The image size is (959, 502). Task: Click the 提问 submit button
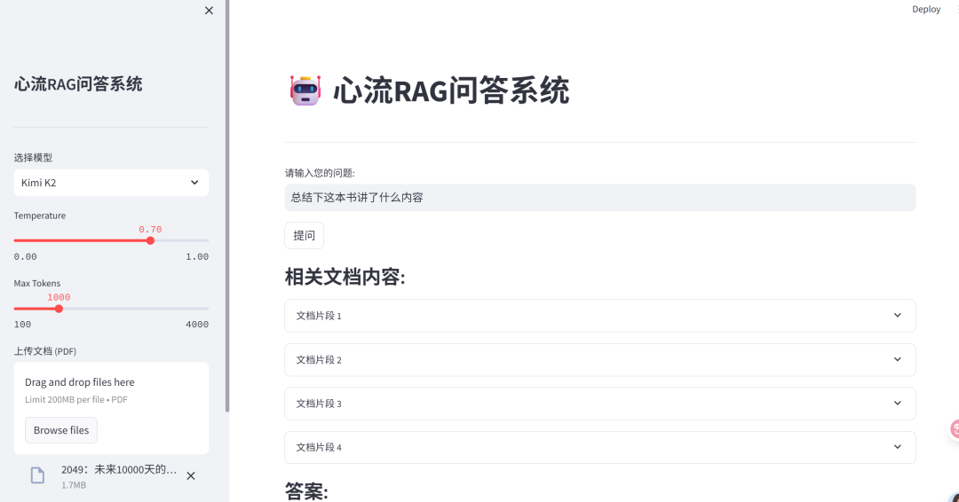304,236
